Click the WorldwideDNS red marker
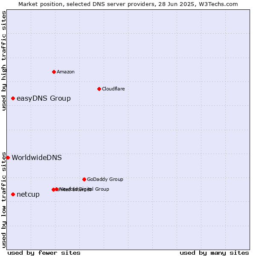Screen dimensions: 256x256 point(8,157)
